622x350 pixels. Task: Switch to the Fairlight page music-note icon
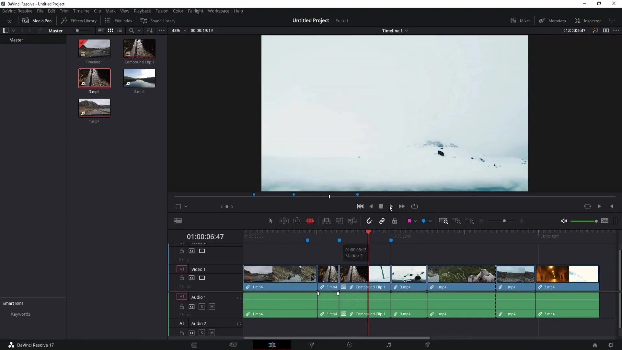pyautogui.click(x=388, y=345)
